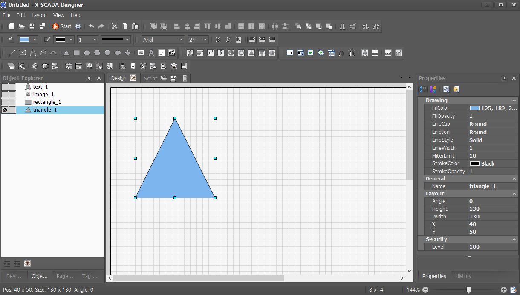Viewport: 520px width, 295px height.
Task: Open the File menu
Action: point(6,15)
